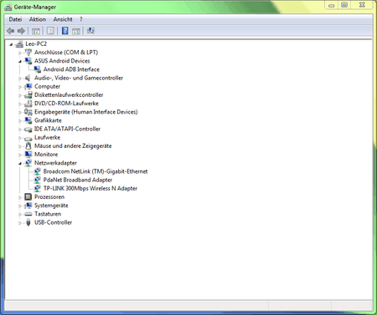The width and height of the screenshot is (377, 315).
Task: Maximize the Geräte-Manager window
Action: tap(344, 5)
